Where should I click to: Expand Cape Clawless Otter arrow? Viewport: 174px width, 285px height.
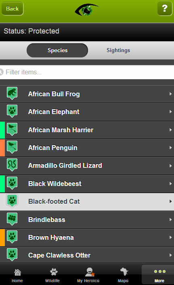(x=170, y=255)
